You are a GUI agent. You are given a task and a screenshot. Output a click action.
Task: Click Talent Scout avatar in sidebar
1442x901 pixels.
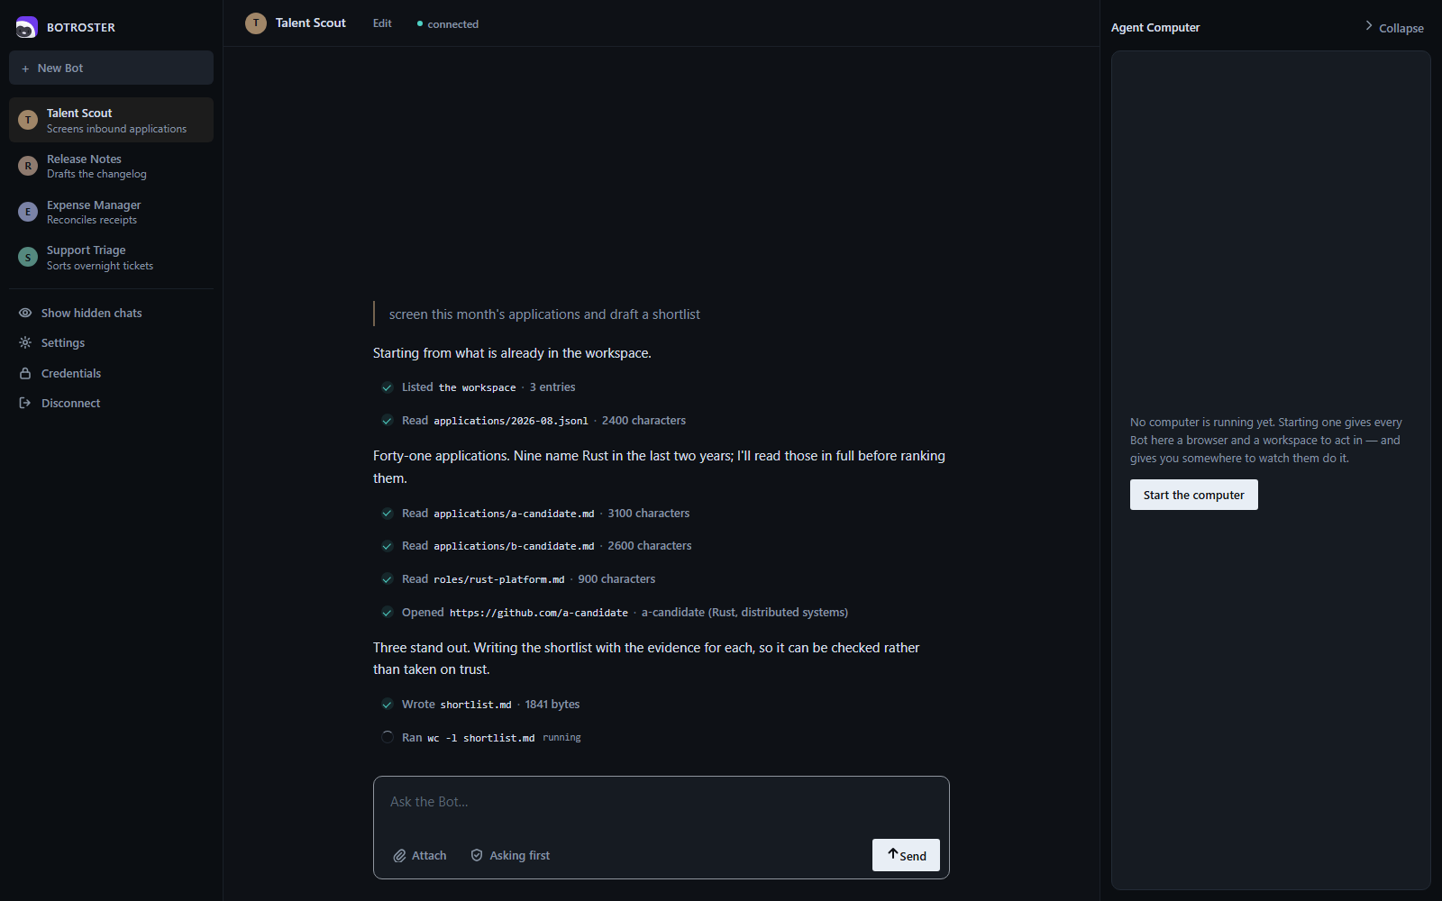(28, 120)
